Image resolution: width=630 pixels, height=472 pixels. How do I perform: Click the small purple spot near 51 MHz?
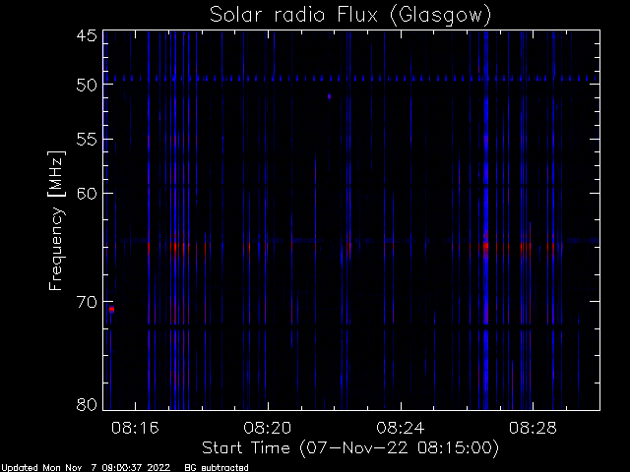pyautogui.click(x=329, y=96)
